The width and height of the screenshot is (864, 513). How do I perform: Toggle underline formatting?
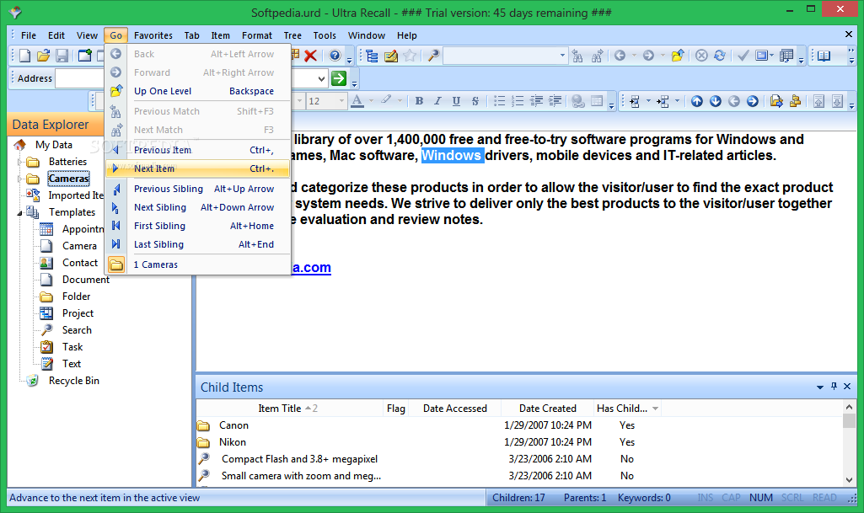456,101
